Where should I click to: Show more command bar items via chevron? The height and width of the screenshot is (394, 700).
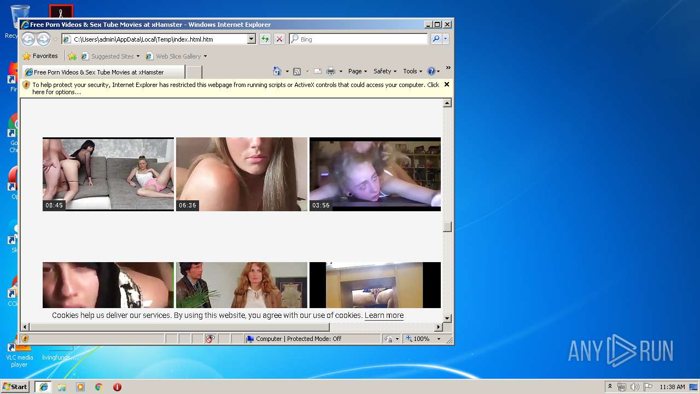pyautogui.click(x=448, y=68)
